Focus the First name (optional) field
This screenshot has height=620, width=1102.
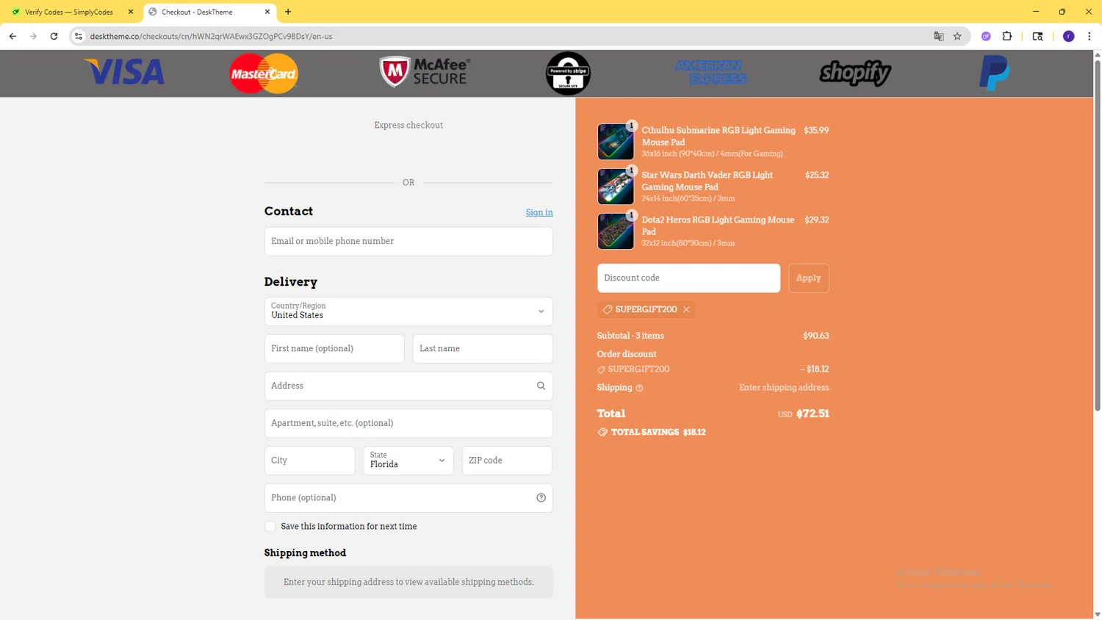(x=334, y=349)
